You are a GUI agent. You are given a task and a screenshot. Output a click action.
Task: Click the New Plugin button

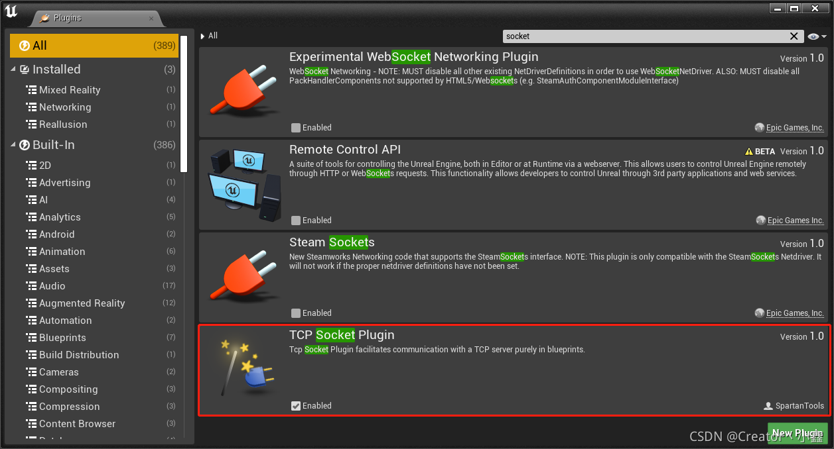click(798, 433)
